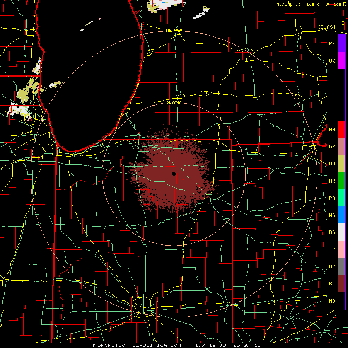Viewport: 348px width, 348px height.
Task: Click the 100 NMI range ring label
Action: 174,31
